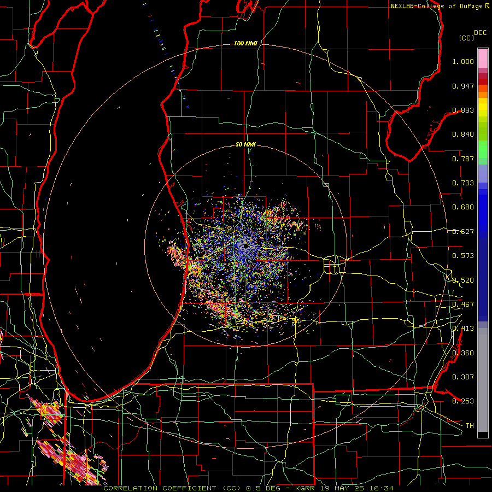The height and width of the screenshot is (492, 492).
Task: Select the 0.680 legend value
Action: (463, 207)
